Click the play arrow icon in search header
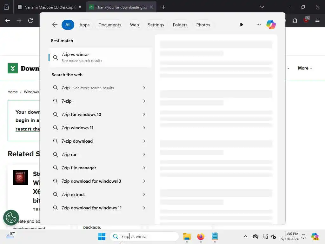Viewport: 325px width, 244px height. 242,25
